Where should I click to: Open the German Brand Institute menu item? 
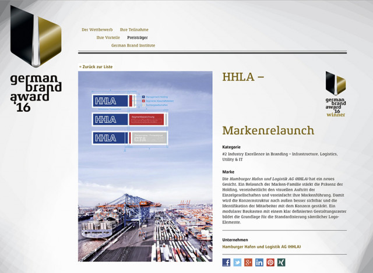(x=133, y=45)
